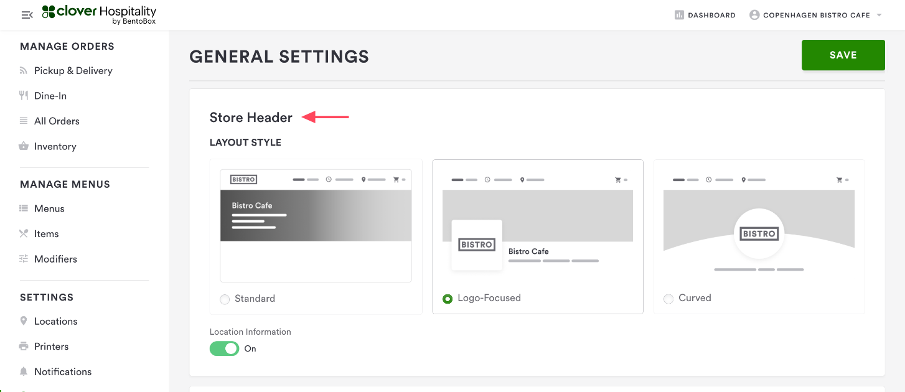This screenshot has height=392, width=905.
Task: Click the Clover Hospitality logo
Action: pos(100,15)
